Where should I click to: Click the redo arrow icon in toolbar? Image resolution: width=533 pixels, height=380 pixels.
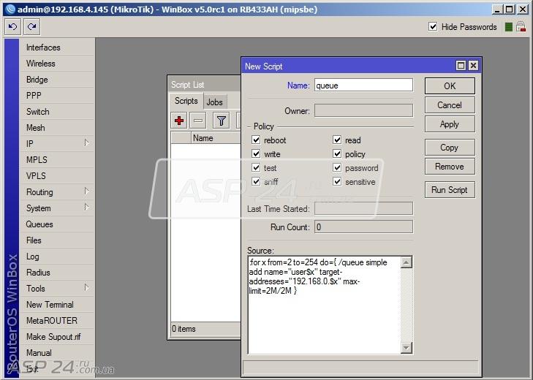tap(32, 27)
